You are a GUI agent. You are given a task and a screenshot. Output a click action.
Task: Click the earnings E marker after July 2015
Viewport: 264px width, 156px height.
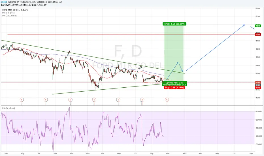click(x=46, y=100)
